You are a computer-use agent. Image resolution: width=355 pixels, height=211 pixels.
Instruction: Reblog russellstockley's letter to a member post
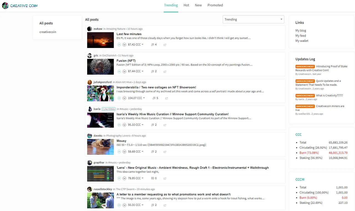point(165,205)
